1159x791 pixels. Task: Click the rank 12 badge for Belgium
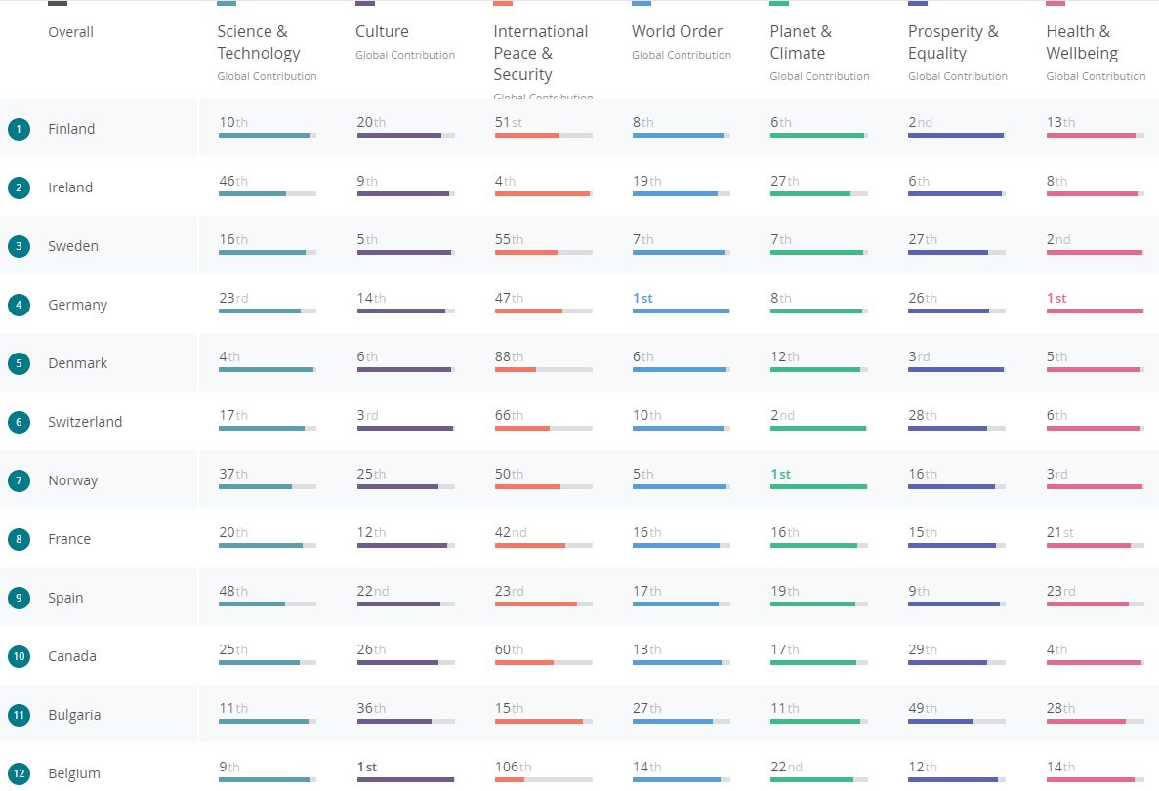click(x=20, y=773)
